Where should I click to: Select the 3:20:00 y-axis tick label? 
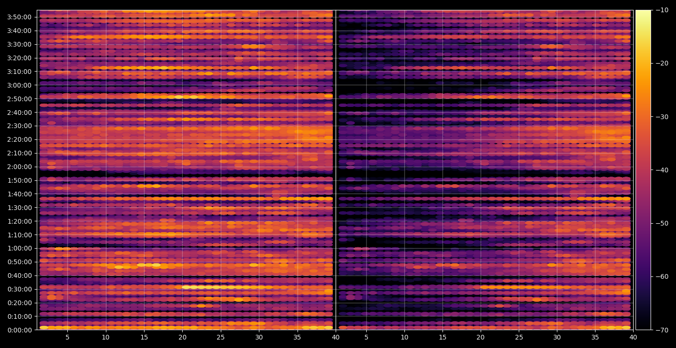tap(19, 58)
